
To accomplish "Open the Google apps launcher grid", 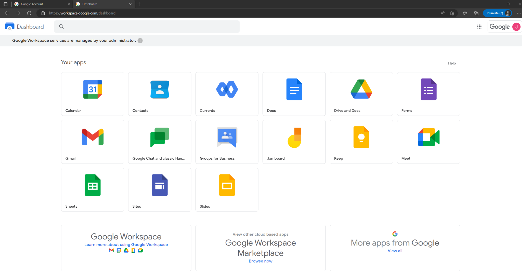I will pos(479,26).
